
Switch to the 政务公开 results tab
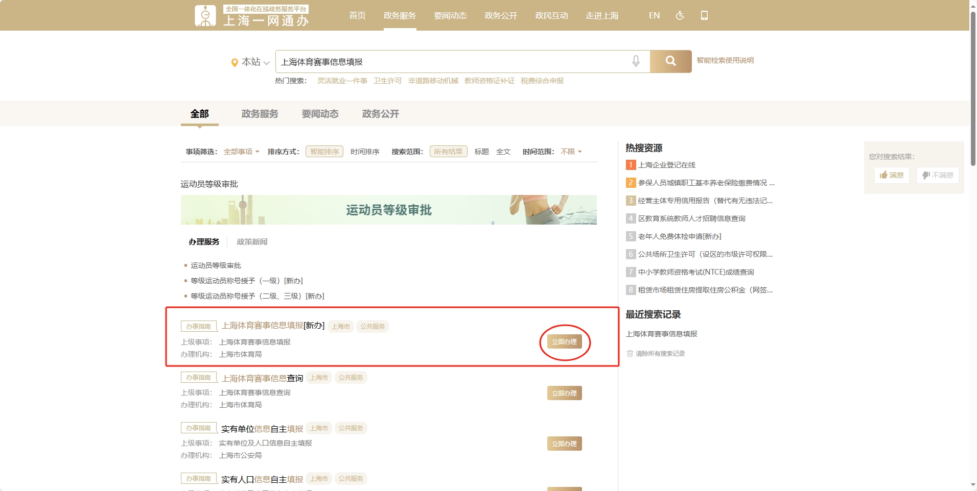pos(380,114)
